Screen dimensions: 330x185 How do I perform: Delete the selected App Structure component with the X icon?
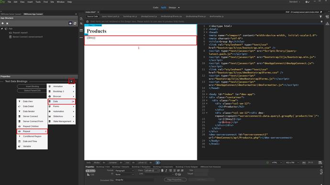click(x=7, y=23)
